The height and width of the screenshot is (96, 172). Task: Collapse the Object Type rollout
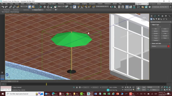(x=155, y=25)
